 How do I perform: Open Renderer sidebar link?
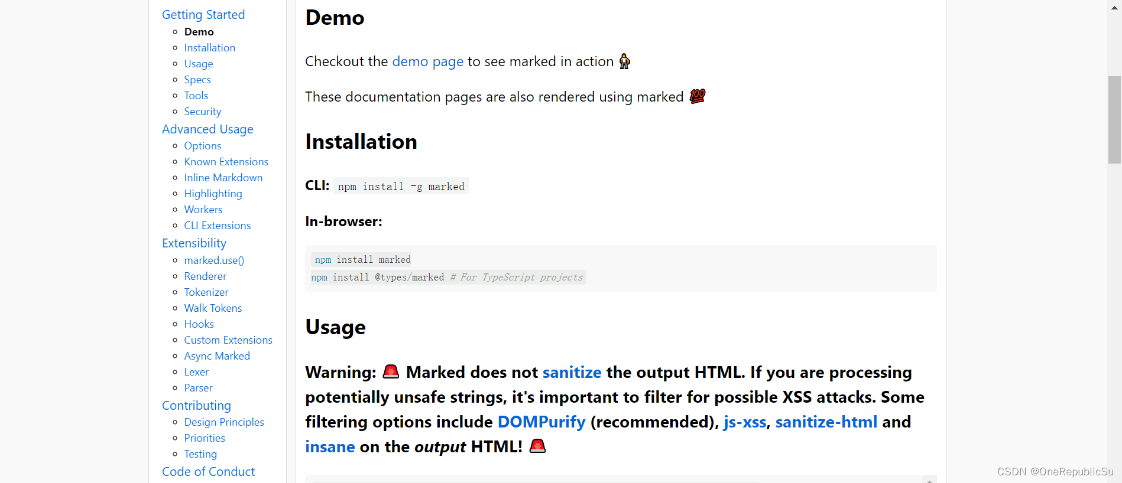pos(205,276)
